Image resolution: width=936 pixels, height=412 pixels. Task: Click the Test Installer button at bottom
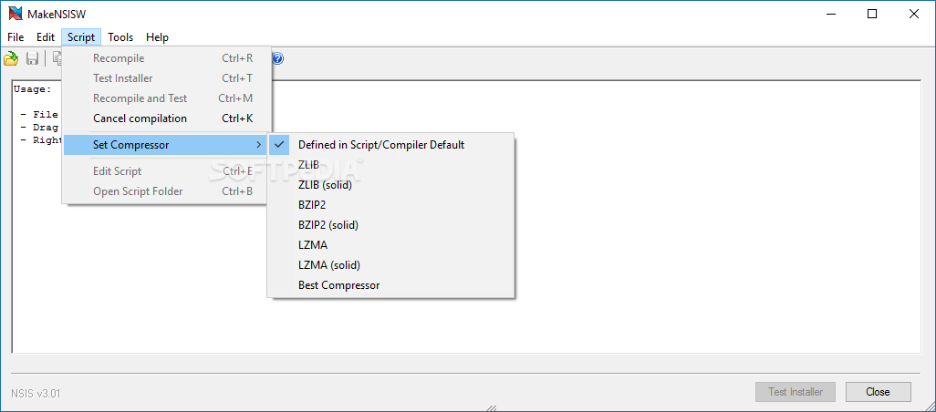pyautogui.click(x=796, y=392)
